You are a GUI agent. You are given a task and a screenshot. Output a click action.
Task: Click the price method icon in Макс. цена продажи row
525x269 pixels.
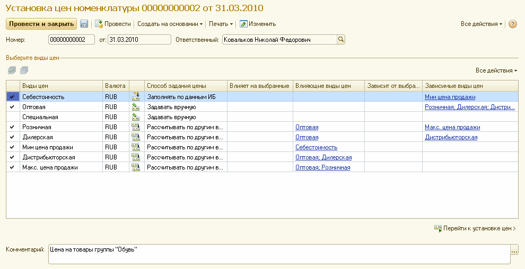coord(136,167)
